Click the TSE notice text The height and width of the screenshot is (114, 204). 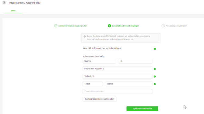[x=118, y=38]
